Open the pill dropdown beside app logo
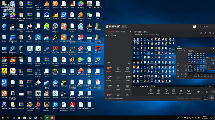Image resolution: width=215 pixels, height=120 pixels. point(124,26)
